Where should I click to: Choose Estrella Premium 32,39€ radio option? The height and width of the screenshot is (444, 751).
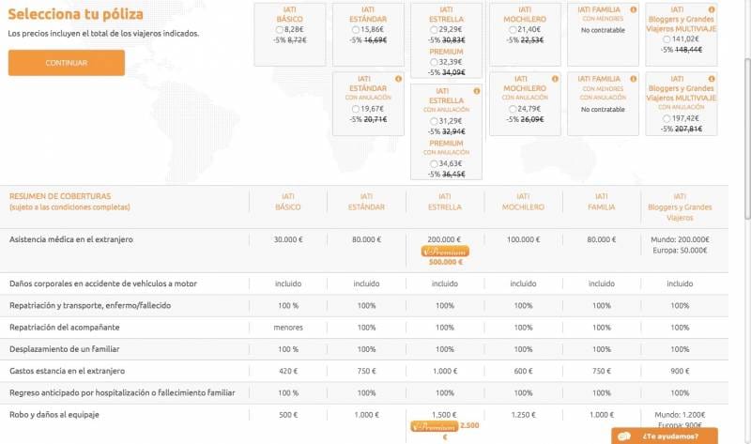(x=434, y=62)
